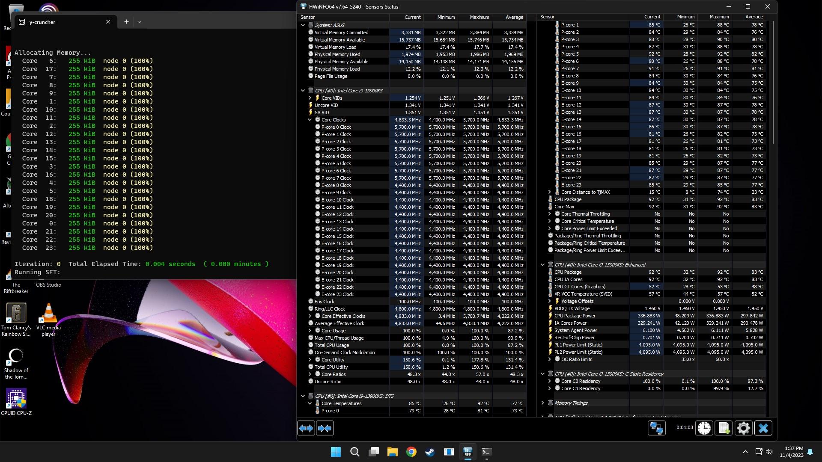The height and width of the screenshot is (462, 822).
Task: Expand Core Distance to TjMAX
Action: 549,192
